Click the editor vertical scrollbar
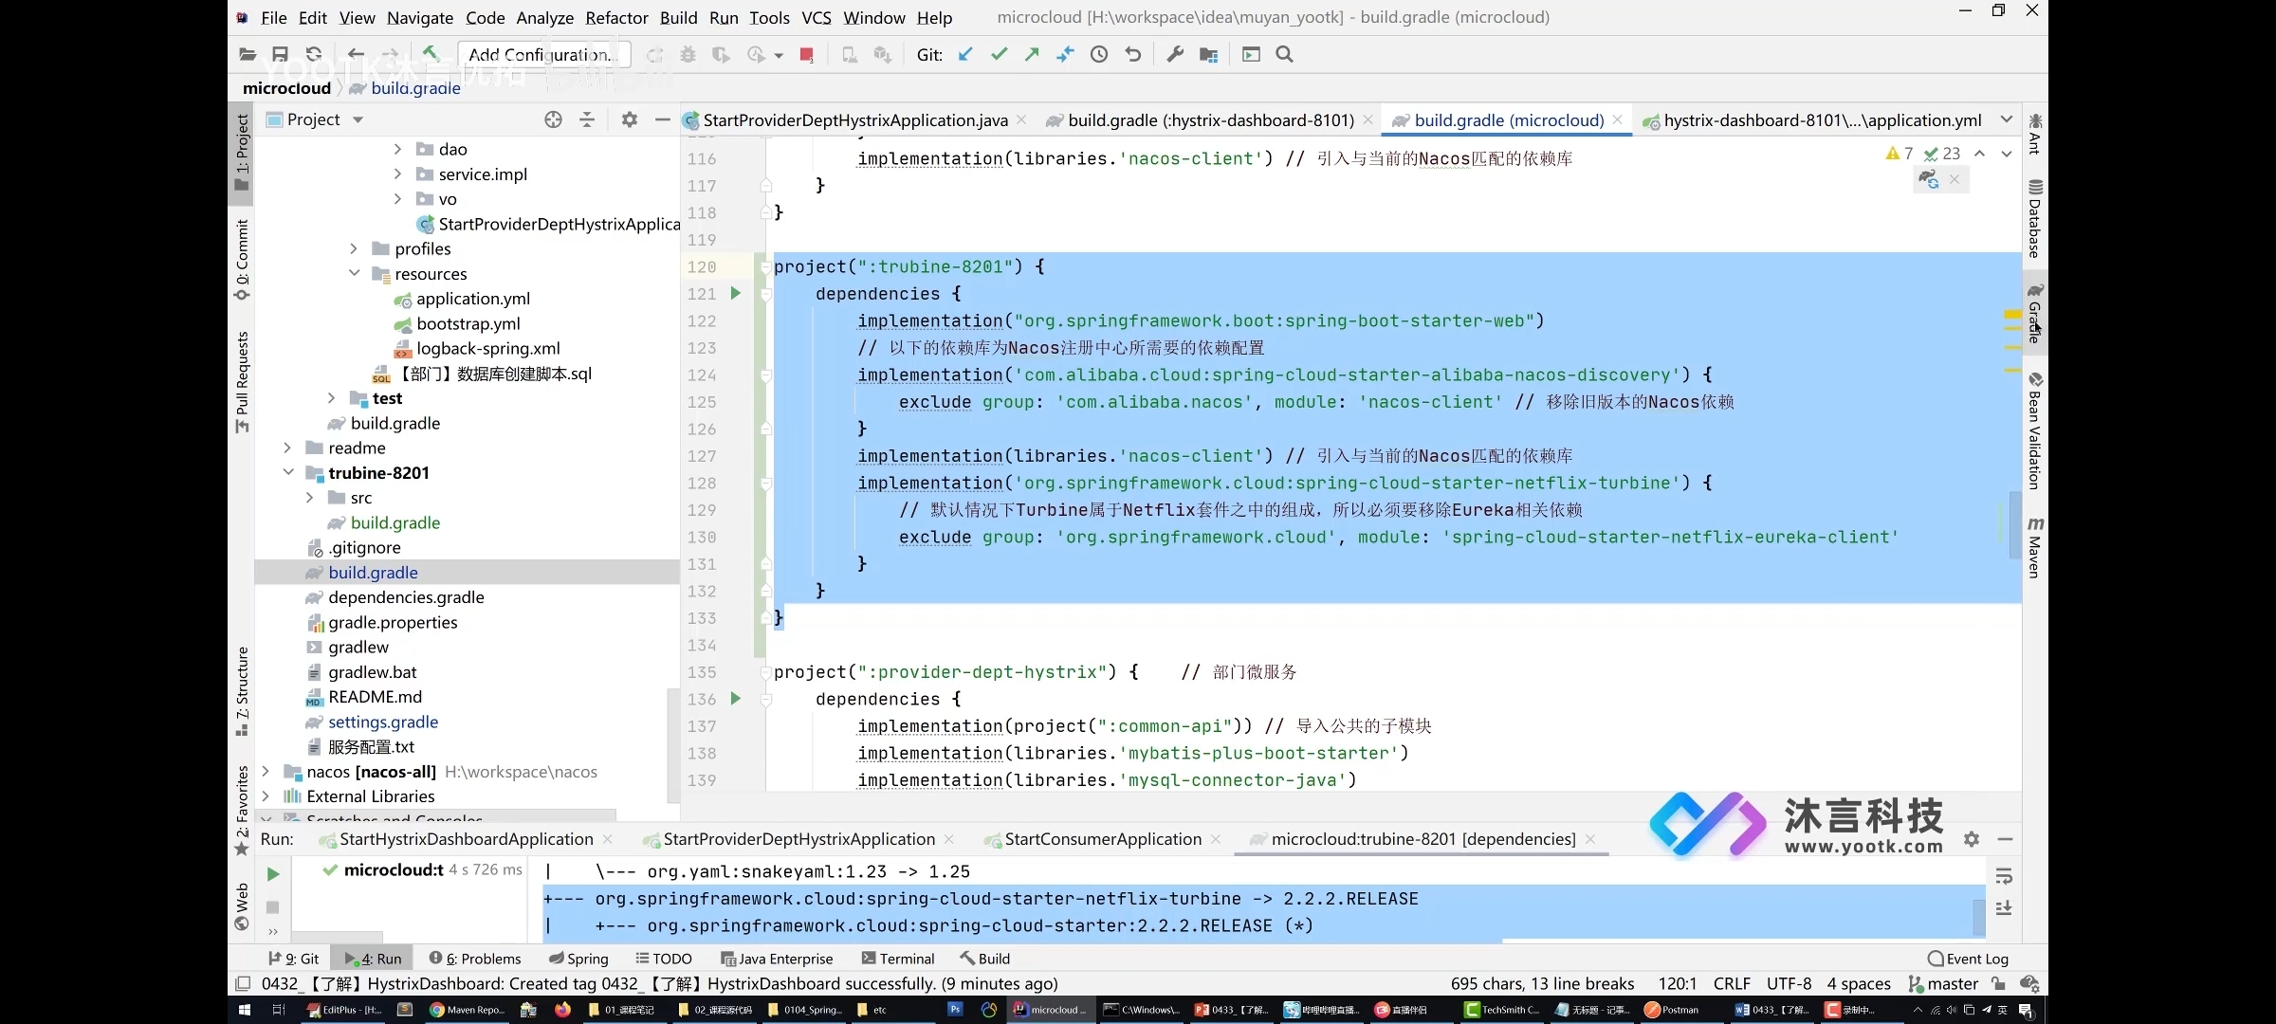Viewport: 2276px width, 1024px height. [2014, 526]
